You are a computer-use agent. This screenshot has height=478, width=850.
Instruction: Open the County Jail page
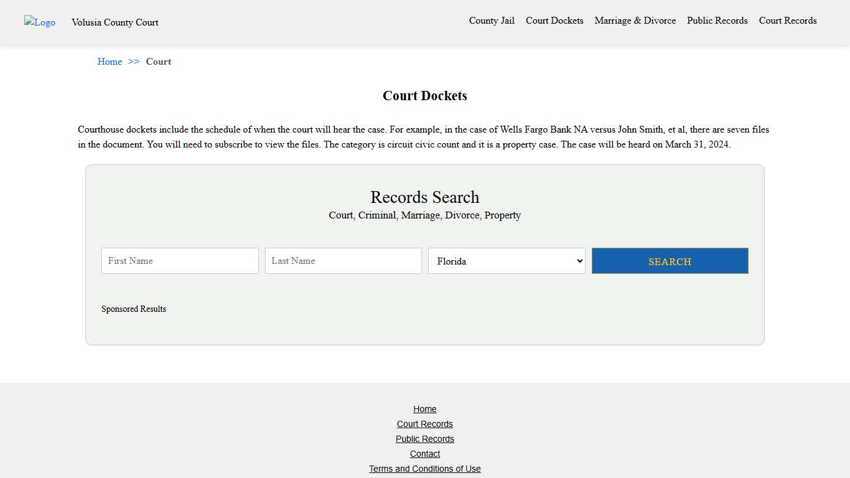click(x=492, y=21)
